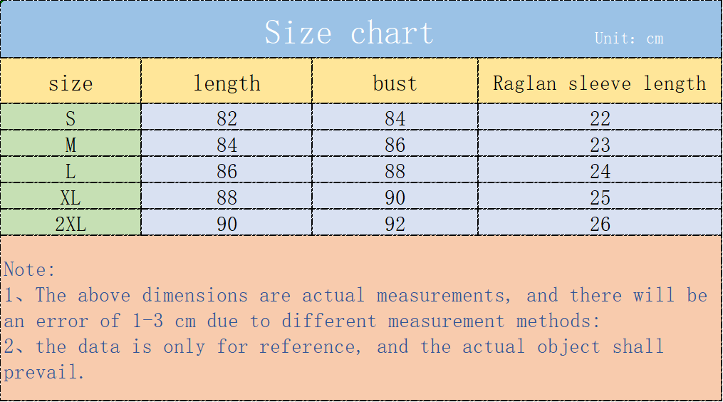Screen dimensions: 723x402
Task: Click the raglan sleeve value 22
Action: click(x=600, y=118)
